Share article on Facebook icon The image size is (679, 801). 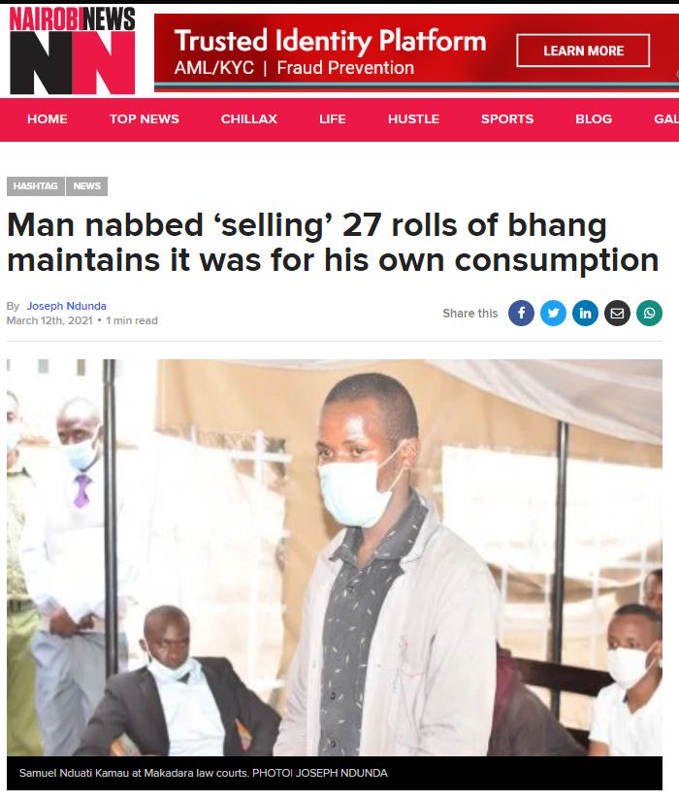pyautogui.click(x=521, y=314)
